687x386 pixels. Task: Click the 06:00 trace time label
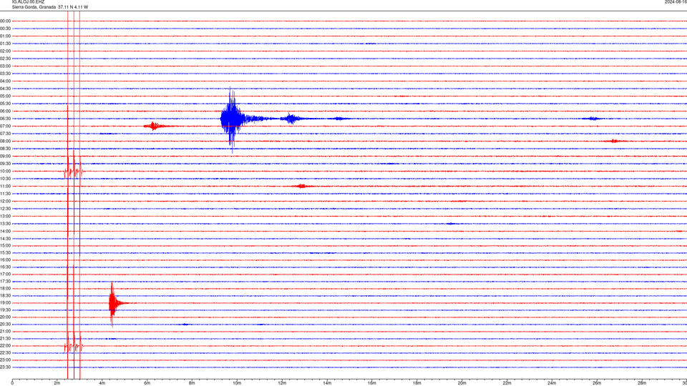tap(5, 112)
